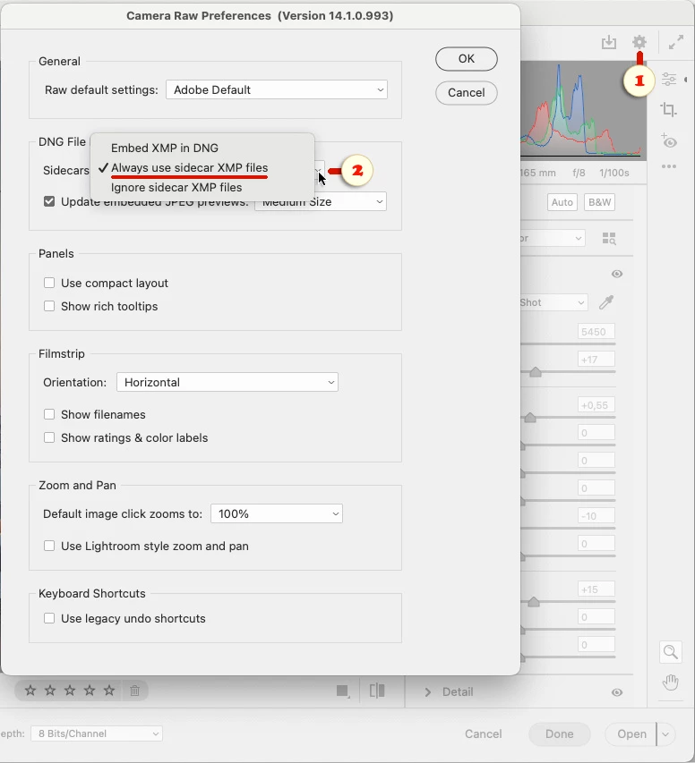Set five star rating
Screen dimensions: 695x763
[x=109, y=690]
